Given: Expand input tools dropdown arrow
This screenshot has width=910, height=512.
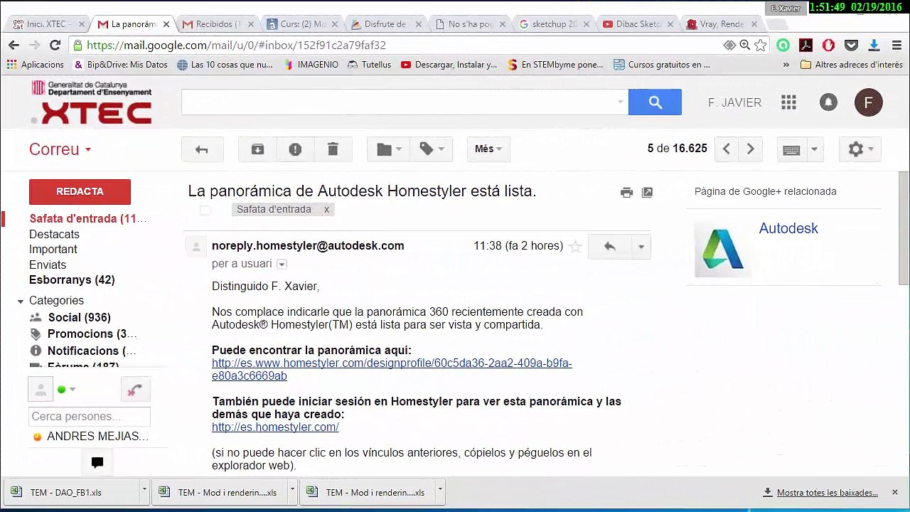Looking at the screenshot, I should [x=814, y=149].
